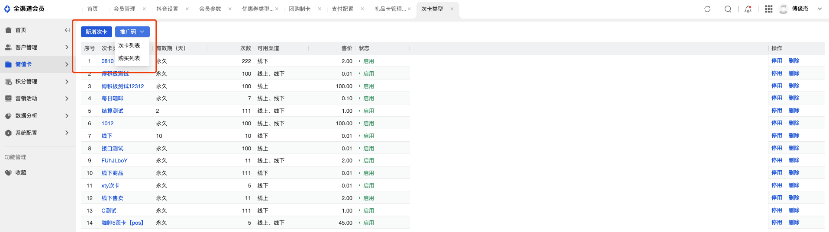
Task: Open the 结算测试 card link
Action: tap(113, 111)
